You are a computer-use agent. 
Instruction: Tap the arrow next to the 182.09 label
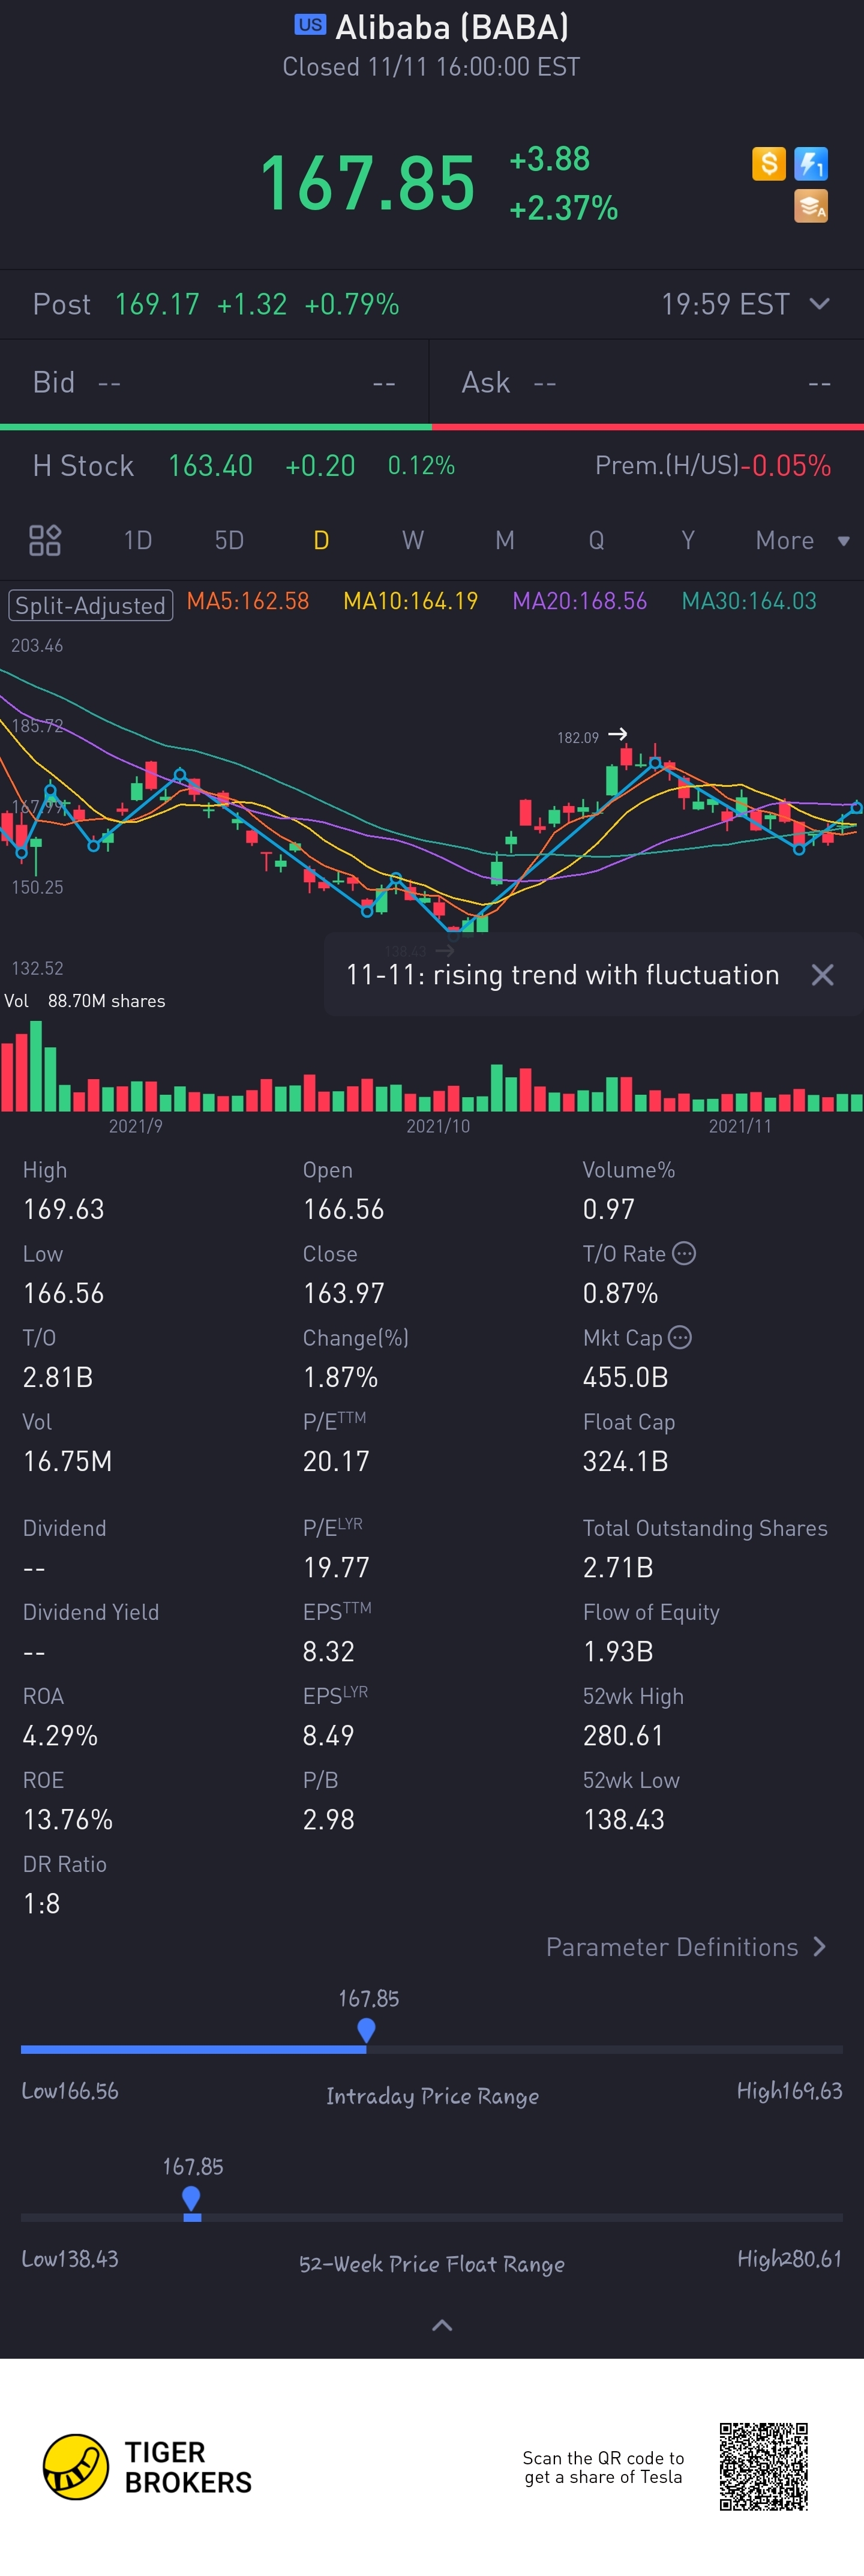tap(618, 734)
